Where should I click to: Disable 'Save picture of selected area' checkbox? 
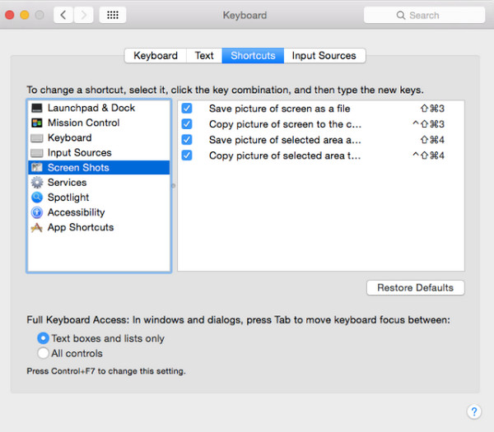[187, 140]
